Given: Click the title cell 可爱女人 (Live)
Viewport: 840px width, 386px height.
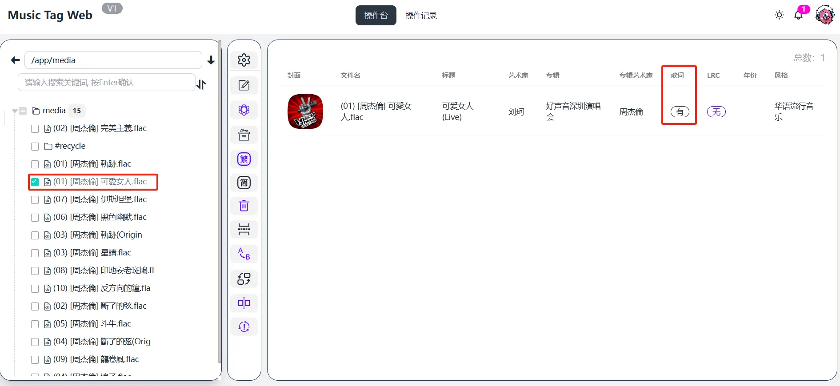Looking at the screenshot, I should point(458,111).
